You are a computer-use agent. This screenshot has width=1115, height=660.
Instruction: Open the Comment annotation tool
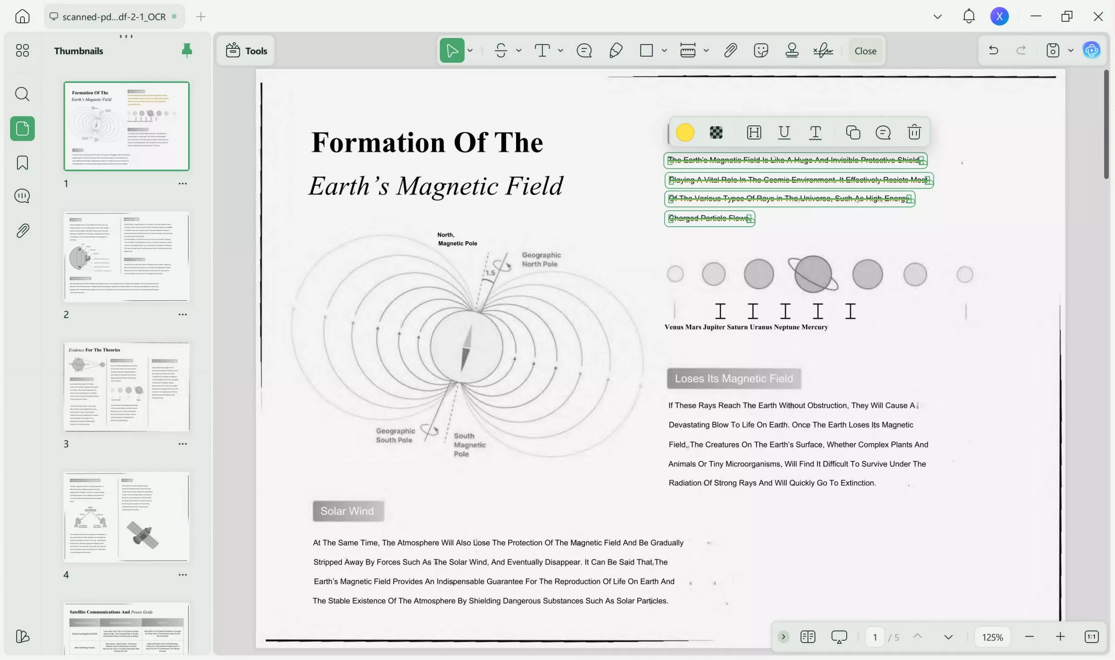point(584,50)
